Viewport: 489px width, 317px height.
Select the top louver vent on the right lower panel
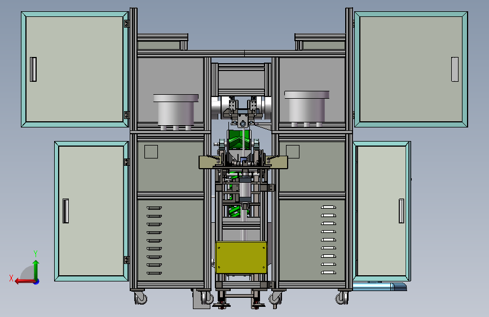328,207
